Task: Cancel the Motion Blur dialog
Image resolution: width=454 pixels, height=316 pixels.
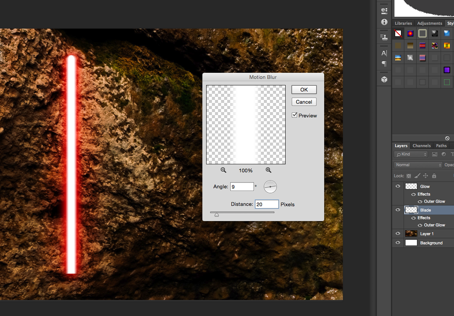Action: pos(304,102)
